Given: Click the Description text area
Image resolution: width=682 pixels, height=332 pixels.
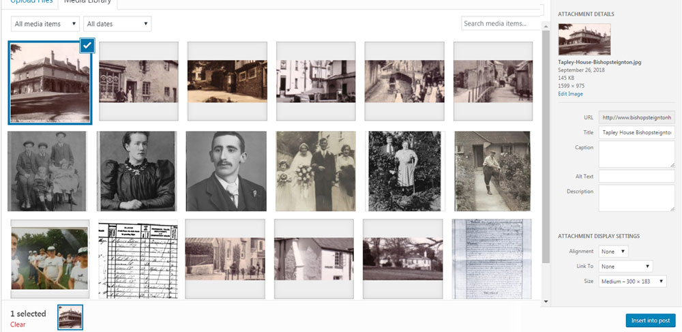Looking at the screenshot, I should point(637,198).
